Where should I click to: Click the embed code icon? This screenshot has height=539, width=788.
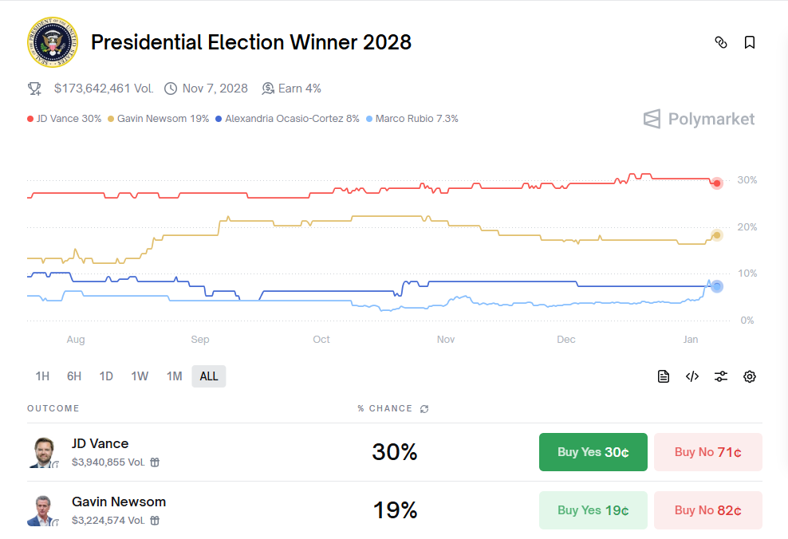pos(691,376)
